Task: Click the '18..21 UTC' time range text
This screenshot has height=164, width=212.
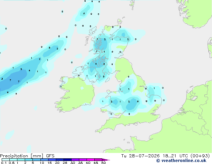Action: tap(175, 156)
